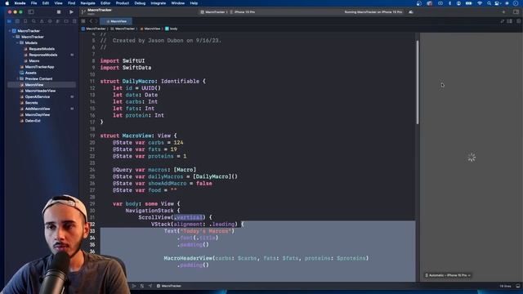Show related items grid icon
Screen dimensions: 523x294
coord(83,21)
